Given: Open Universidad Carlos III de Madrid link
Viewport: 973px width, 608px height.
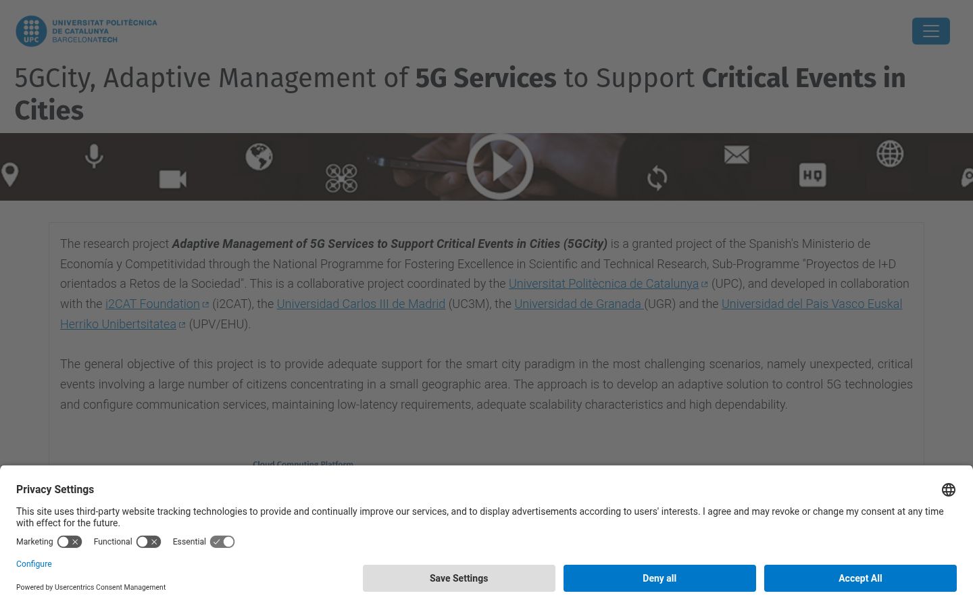Looking at the screenshot, I should pyautogui.click(x=361, y=304).
